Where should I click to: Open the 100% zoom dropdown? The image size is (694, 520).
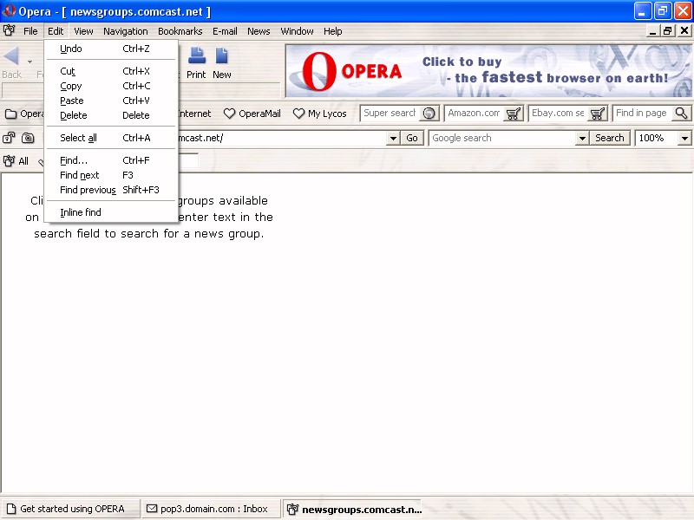click(684, 139)
